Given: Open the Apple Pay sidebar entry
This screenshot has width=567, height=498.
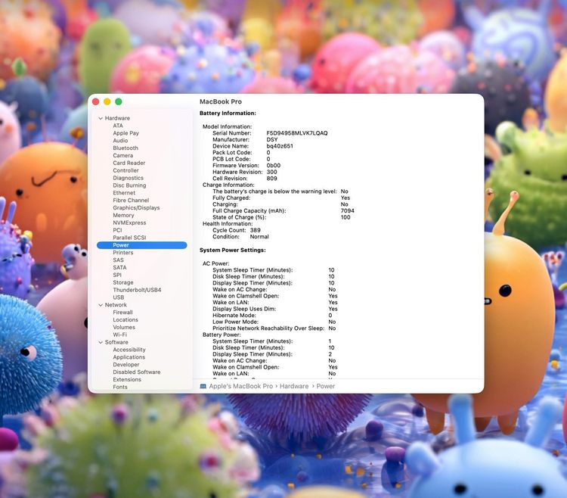Looking at the screenshot, I should pos(125,133).
